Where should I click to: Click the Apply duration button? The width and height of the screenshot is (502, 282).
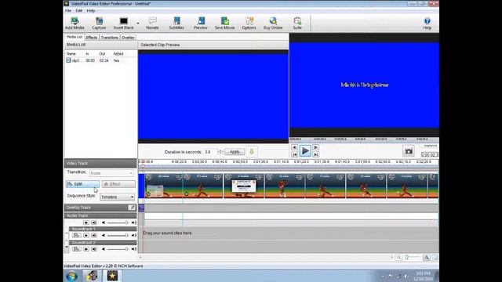(235, 152)
